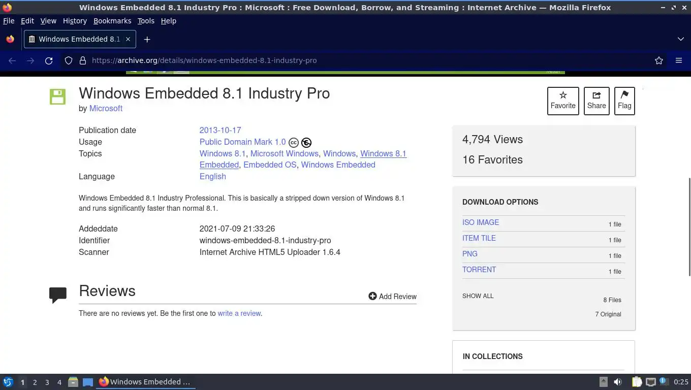The image size is (691, 390).
Task: View site security padlock info
Action: point(83,60)
